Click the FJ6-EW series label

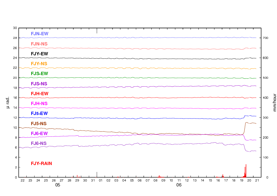(x=39, y=133)
